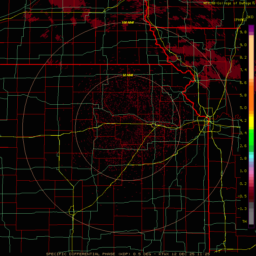The width and height of the screenshot is (256, 256).
Task: Click the 8.2 value on the scale
Action: pos(243,57)
